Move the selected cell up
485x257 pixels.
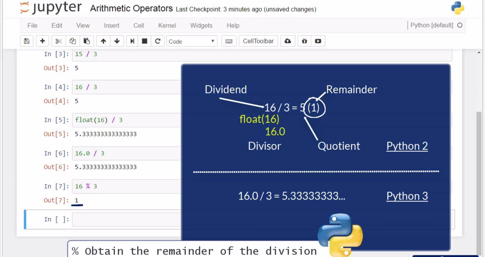tap(103, 41)
